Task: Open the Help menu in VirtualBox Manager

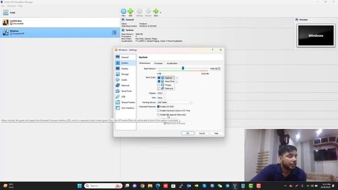Action: pos(20,6)
